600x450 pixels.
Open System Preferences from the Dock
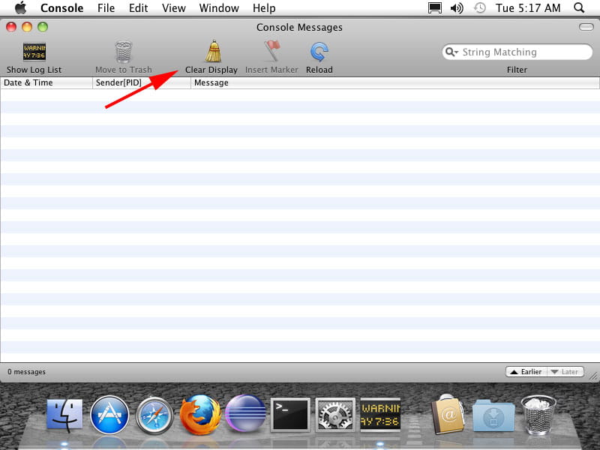click(334, 415)
